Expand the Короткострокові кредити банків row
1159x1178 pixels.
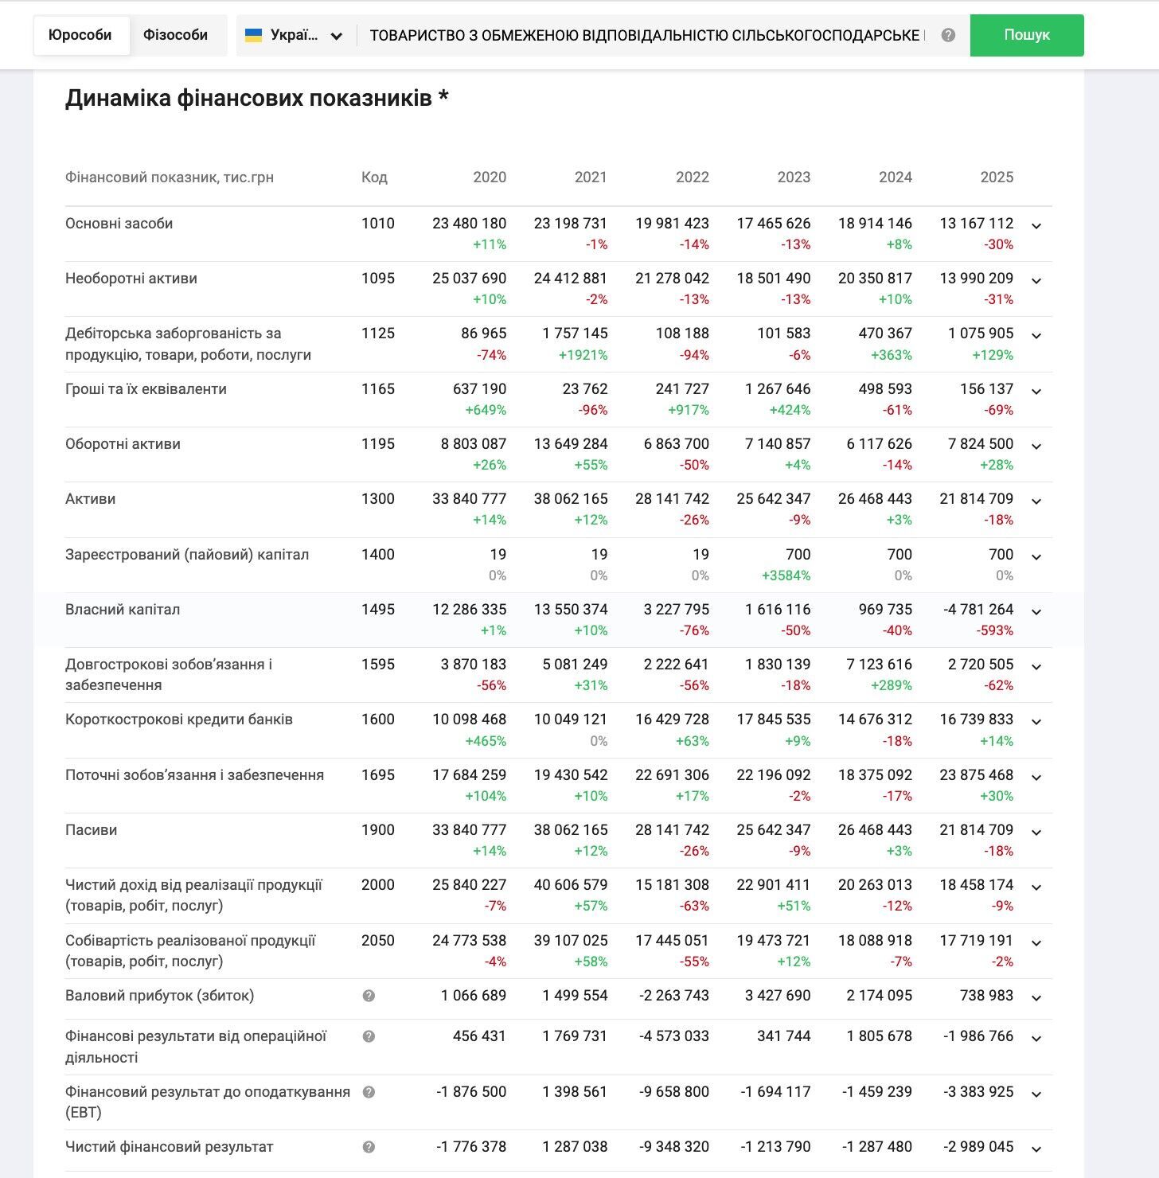[x=1036, y=722]
